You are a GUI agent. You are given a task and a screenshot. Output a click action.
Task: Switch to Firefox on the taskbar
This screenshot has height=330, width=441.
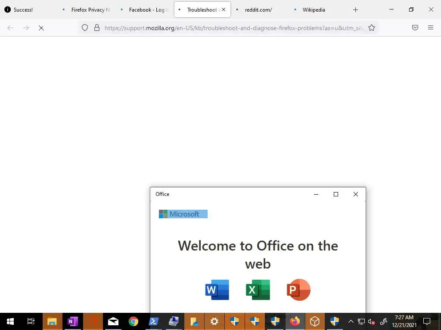tap(295, 321)
